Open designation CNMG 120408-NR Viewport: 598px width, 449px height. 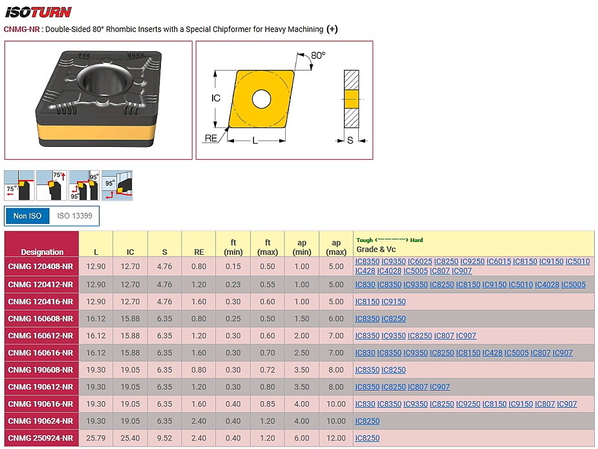point(41,267)
